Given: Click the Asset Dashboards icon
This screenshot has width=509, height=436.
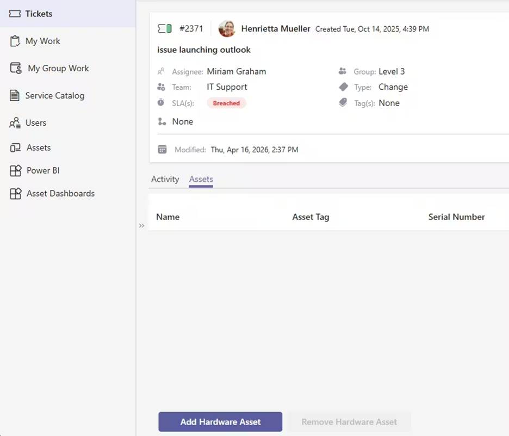Looking at the screenshot, I should tap(15, 193).
